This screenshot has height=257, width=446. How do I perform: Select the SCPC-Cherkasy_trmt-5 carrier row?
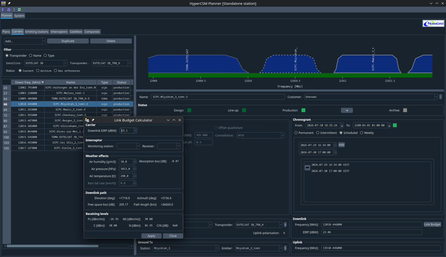68,115
